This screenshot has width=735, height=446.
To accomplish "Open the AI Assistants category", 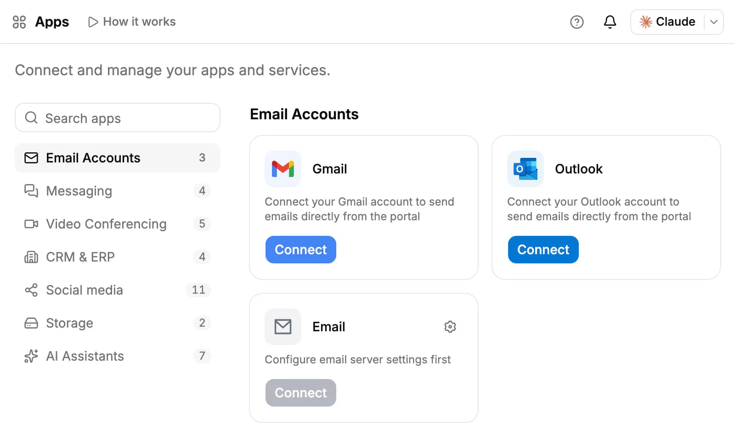I will click(x=118, y=356).
